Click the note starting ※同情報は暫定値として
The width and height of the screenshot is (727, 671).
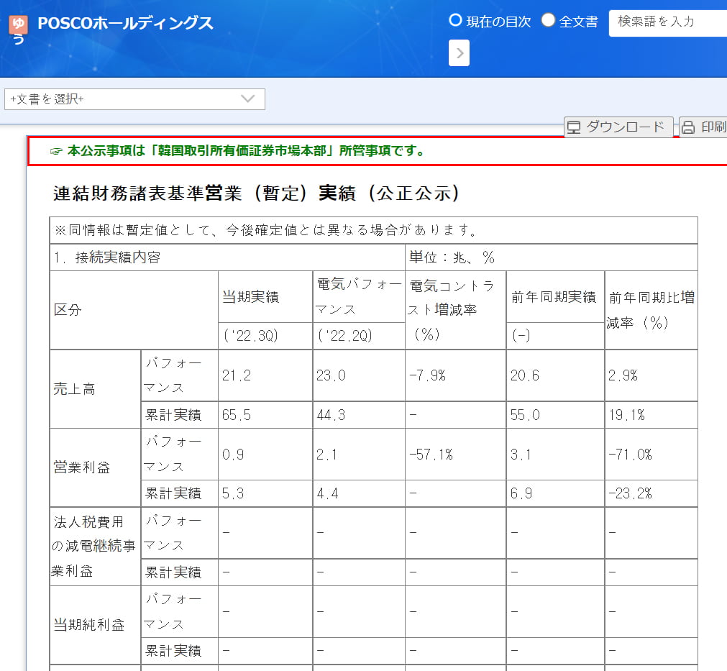coord(373,230)
